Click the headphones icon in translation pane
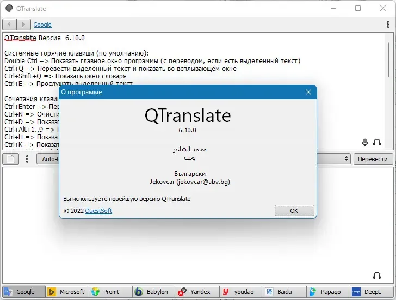Screen dimensions: 396x300 point(377,275)
